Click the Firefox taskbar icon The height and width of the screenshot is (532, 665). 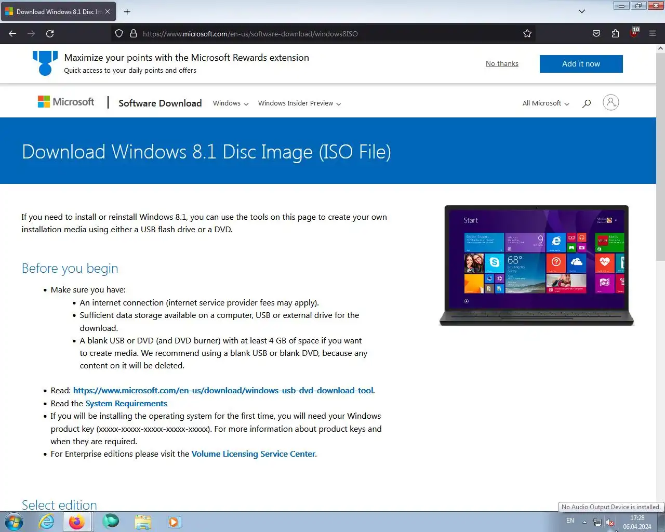(x=77, y=522)
